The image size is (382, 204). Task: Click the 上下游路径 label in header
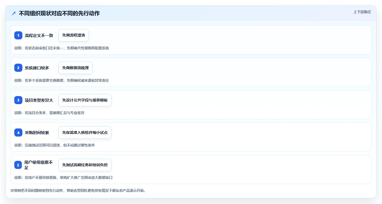pyautogui.click(x=362, y=12)
